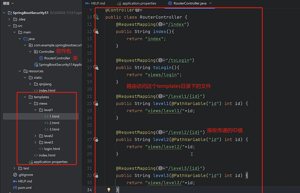Open the .gitignore file

(x=23, y=175)
